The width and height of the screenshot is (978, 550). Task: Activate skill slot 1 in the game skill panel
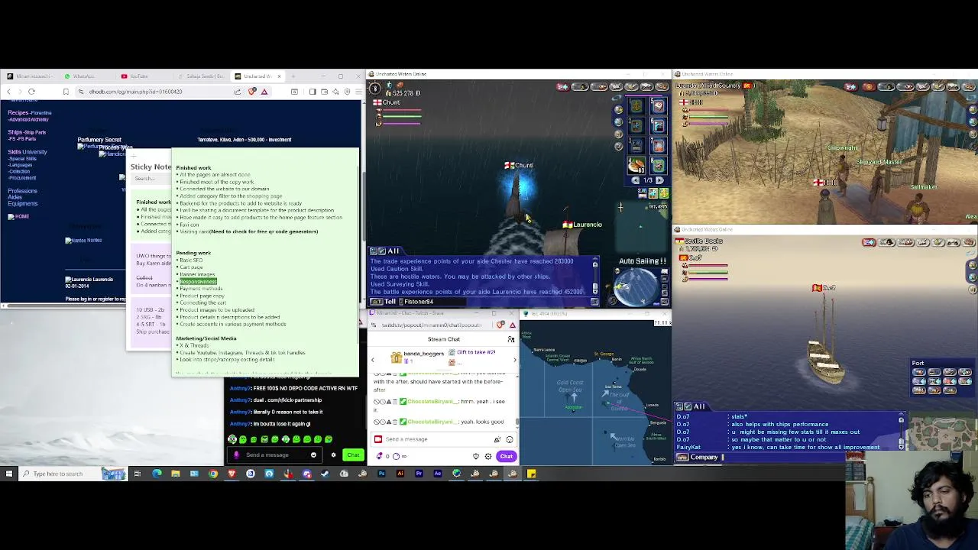point(636,107)
